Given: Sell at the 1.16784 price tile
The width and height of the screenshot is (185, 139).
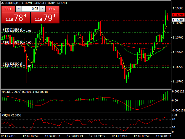Looking at the screenshot, I should [x=16, y=18].
